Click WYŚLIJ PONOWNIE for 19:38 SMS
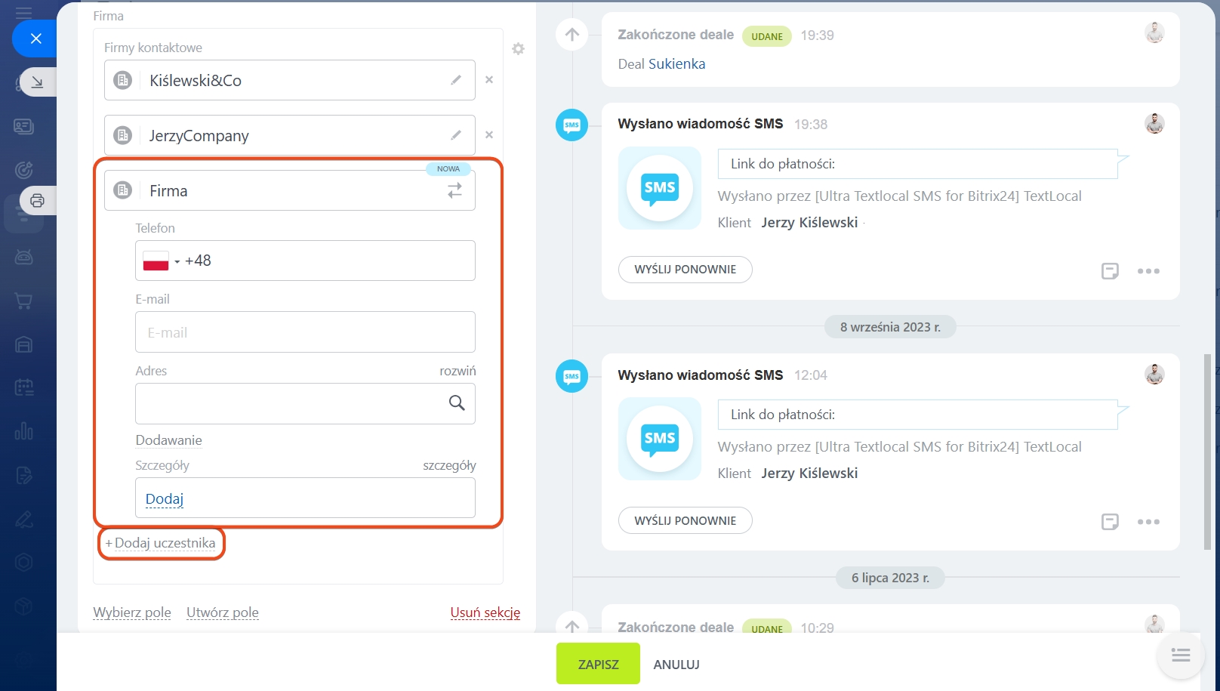 [685, 270]
